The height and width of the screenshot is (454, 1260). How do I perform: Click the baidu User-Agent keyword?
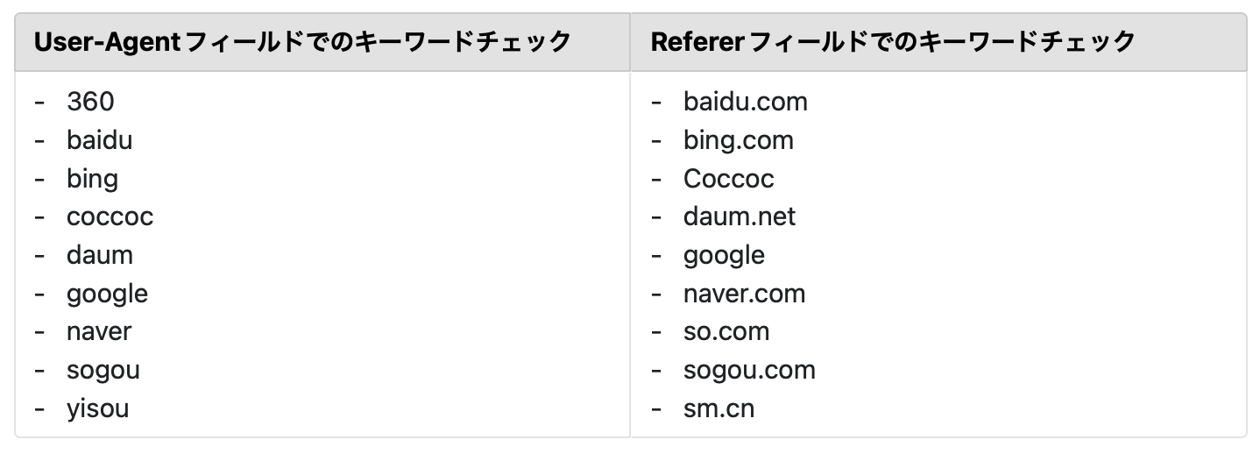[99, 140]
